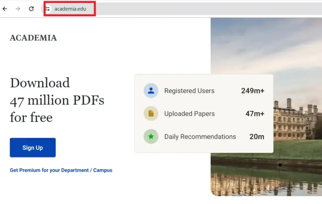Click the Daily Recommendations star icon
The width and height of the screenshot is (322, 204).
pyautogui.click(x=151, y=136)
